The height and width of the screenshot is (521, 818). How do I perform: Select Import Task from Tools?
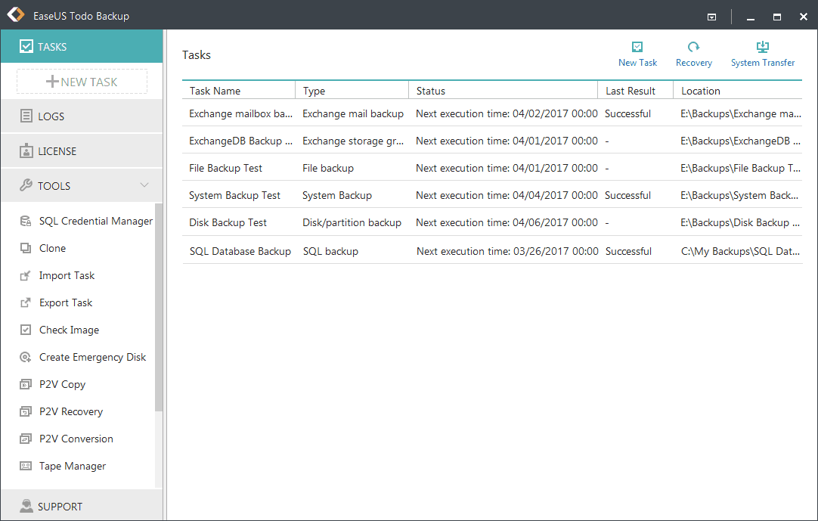67,275
